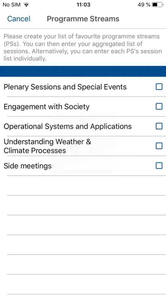Image resolution: width=166 pixels, height=296 pixels.
Task: Choose the Engagement with Society row text
Action: 46,107
